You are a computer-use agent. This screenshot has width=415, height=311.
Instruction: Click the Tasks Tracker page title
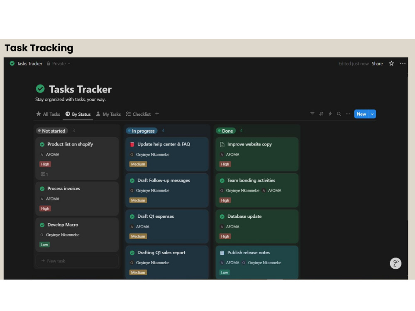tap(80, 90)
